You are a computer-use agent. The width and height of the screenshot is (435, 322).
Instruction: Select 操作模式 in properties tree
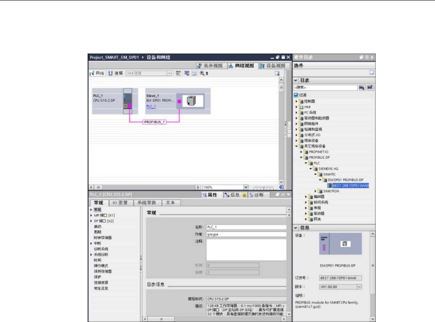(x=101, y=266)
